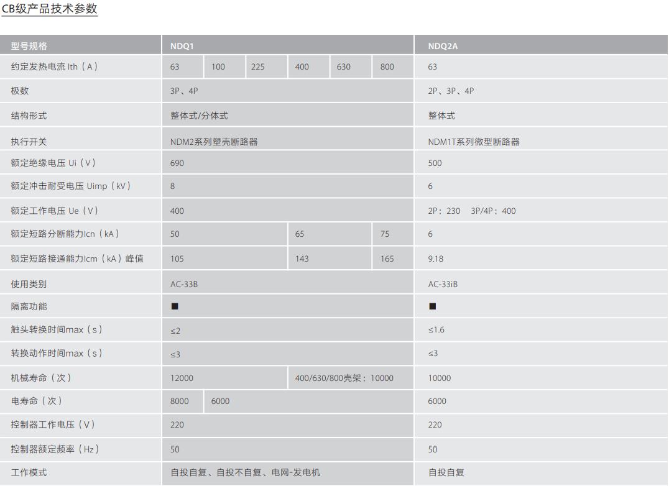The height and width of the screenshot is (486, 669).
Task: Click insulation voltage value '500'
Action: (x=435, y=163)
